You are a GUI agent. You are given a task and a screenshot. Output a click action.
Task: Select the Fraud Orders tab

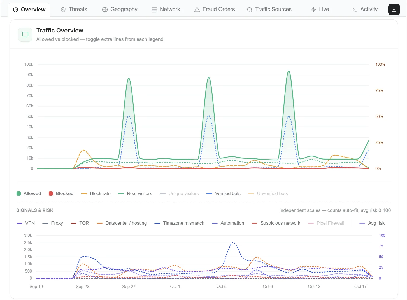tap(215, 10)
